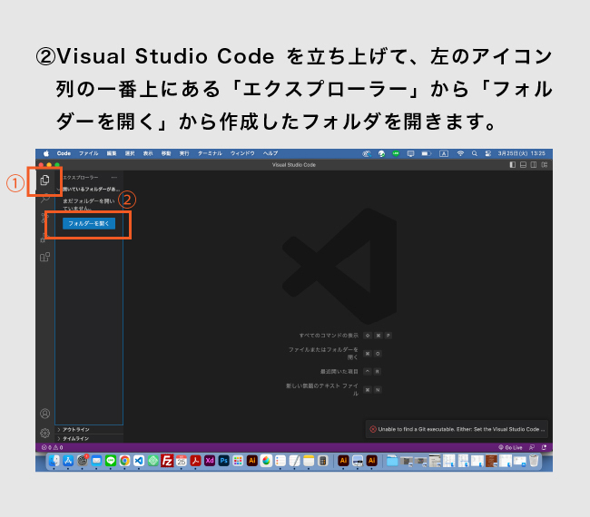Open the Explorer panel's three-dot more actions
This screenshot has width=590, height=517.
point(114,177)
